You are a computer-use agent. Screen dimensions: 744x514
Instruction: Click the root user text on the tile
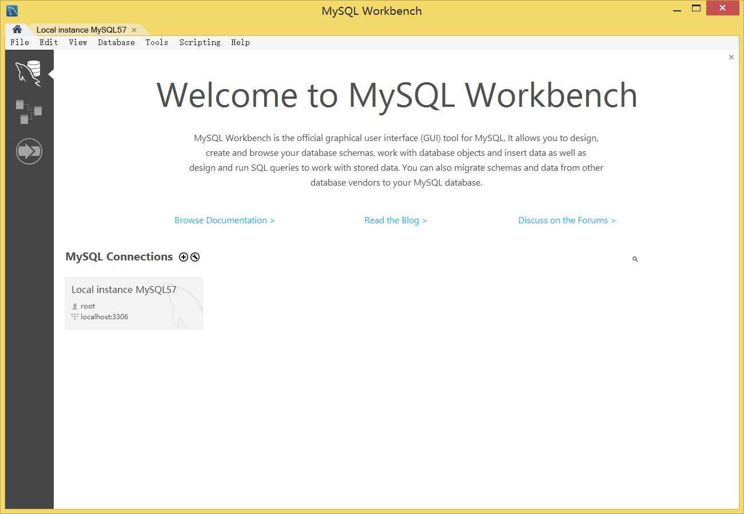click(87, 306)
